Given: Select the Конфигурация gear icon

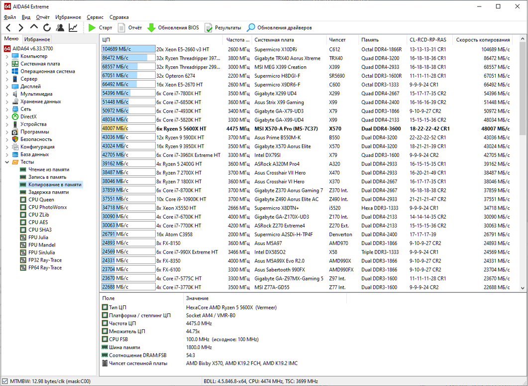Looking at the screenshot, I should point(15,146).
